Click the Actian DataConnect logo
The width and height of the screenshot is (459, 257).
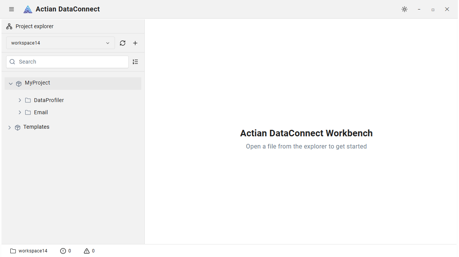pyautogui.click(x=28, y=9)
